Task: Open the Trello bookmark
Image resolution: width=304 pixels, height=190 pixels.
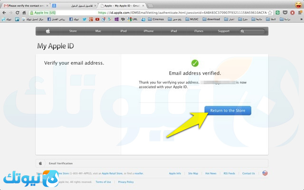Action: click(17, 19)
